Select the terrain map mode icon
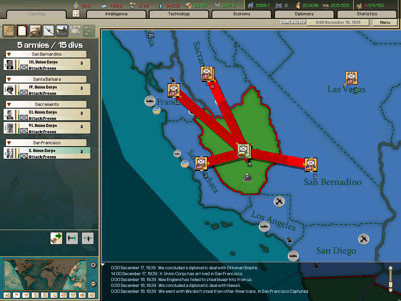 [6, 295]
